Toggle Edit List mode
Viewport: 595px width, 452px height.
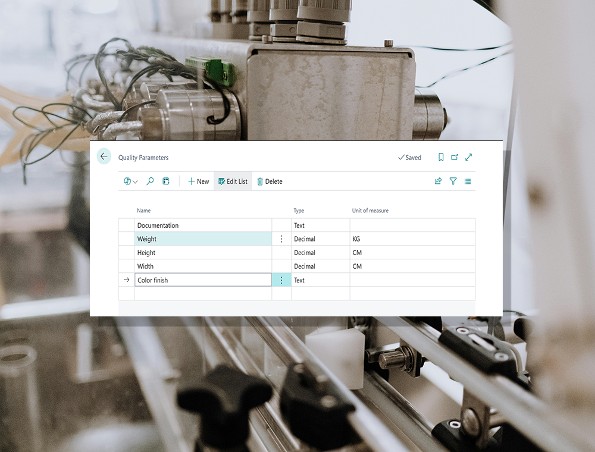[233, 181]
